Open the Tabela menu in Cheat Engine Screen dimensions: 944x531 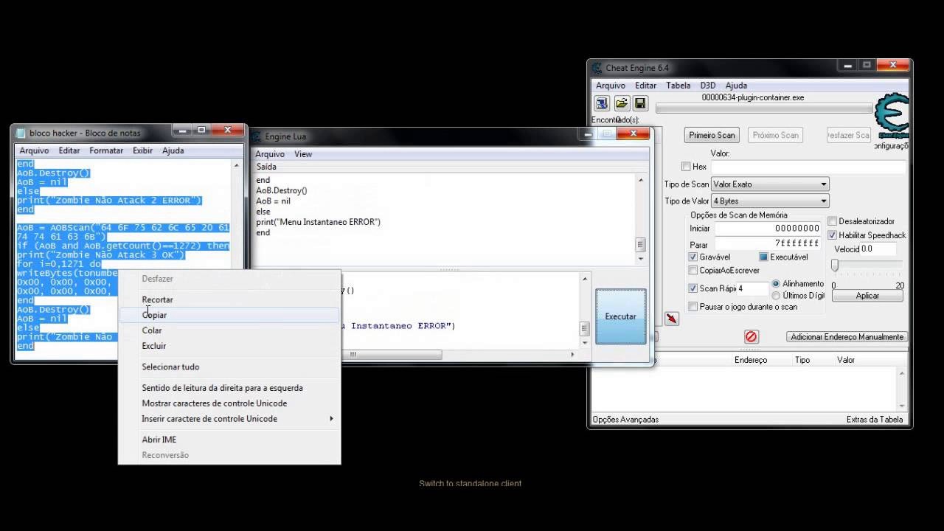tap(678, 86)
